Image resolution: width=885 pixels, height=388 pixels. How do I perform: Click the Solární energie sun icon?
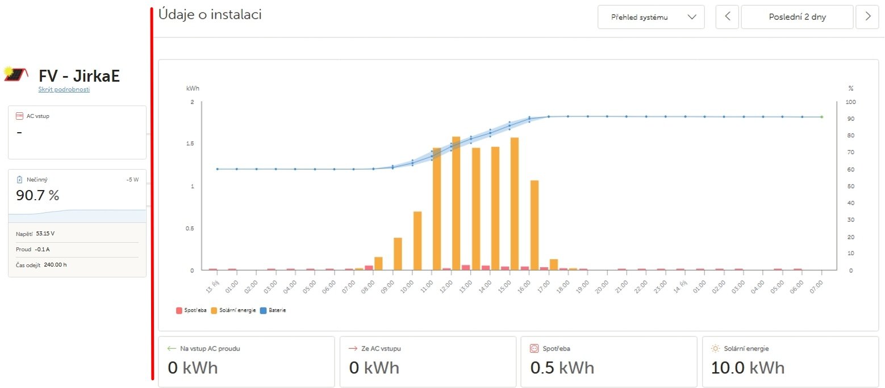pyautogui.click(x=715, y=349)
